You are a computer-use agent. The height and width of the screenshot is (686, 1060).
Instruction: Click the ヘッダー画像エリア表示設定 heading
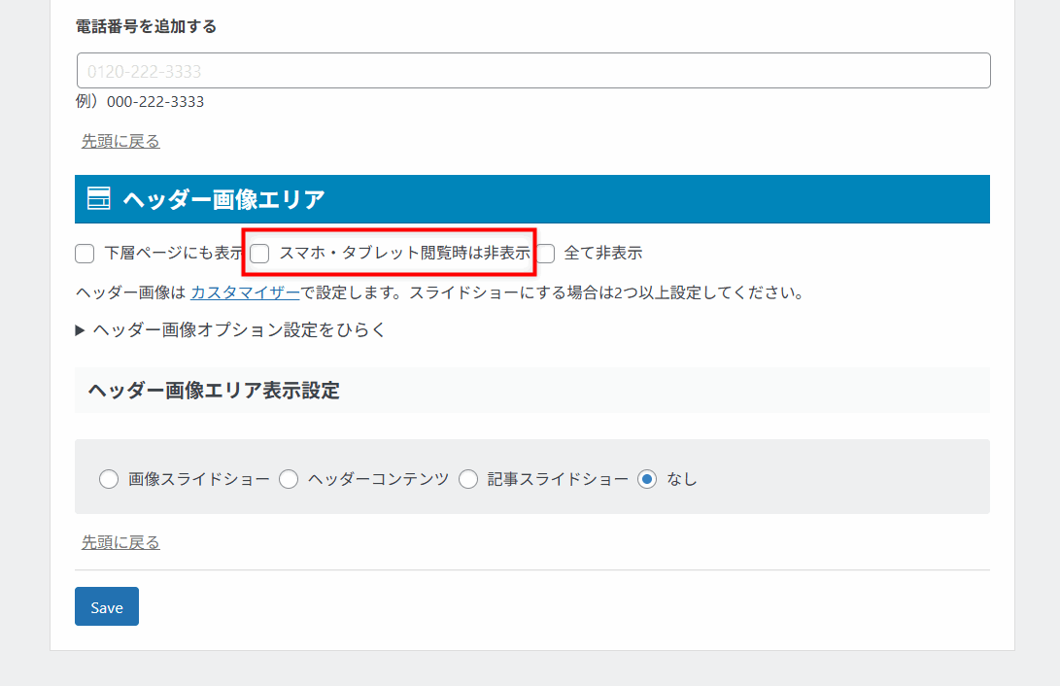click(214, 391)
